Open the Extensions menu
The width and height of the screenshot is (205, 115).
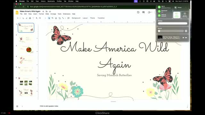click(67, 14)
